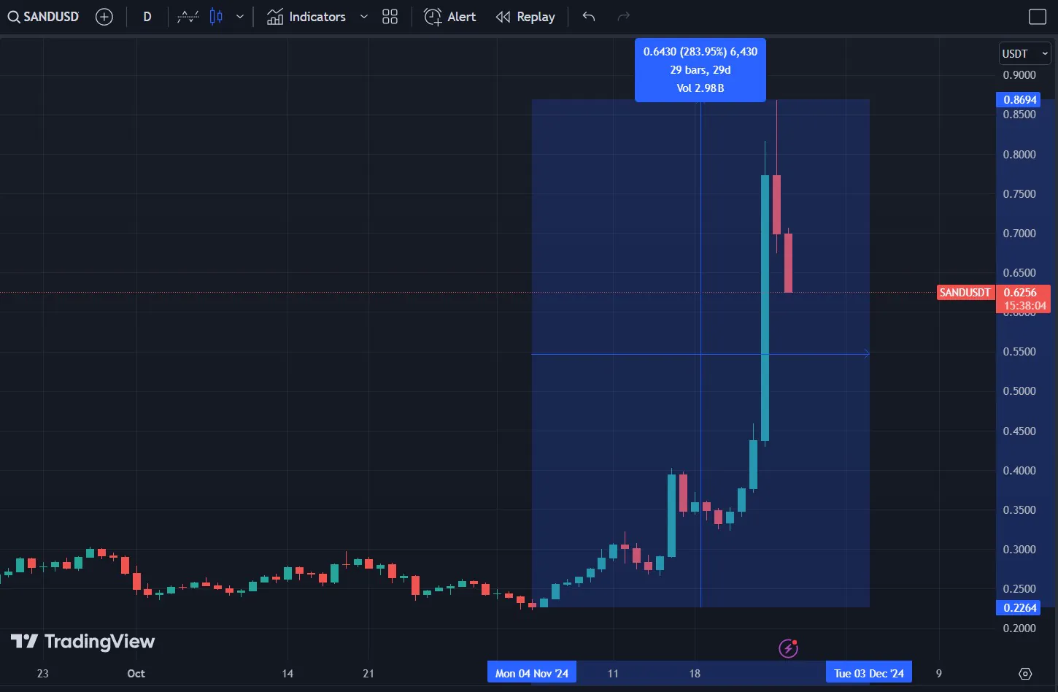Open the USDT currency dropdown
Image resolution: width=1058 pixels, height=692 pixels.
(1024, 53)
